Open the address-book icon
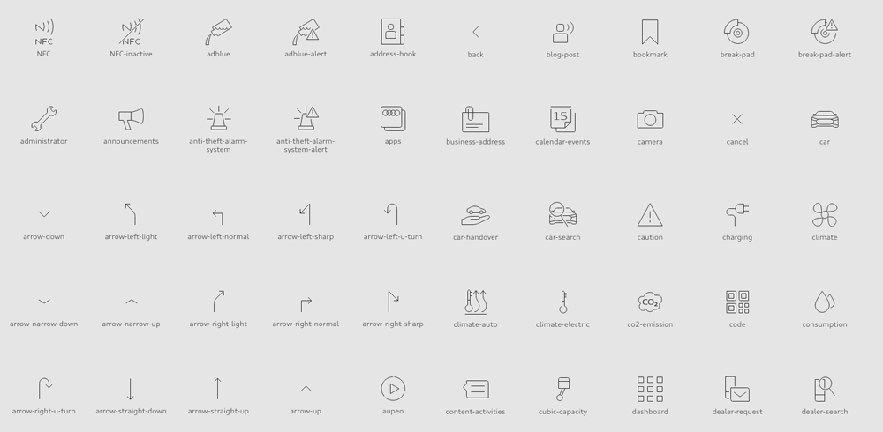This screenshot has height=432, width=883. (393, 32)
